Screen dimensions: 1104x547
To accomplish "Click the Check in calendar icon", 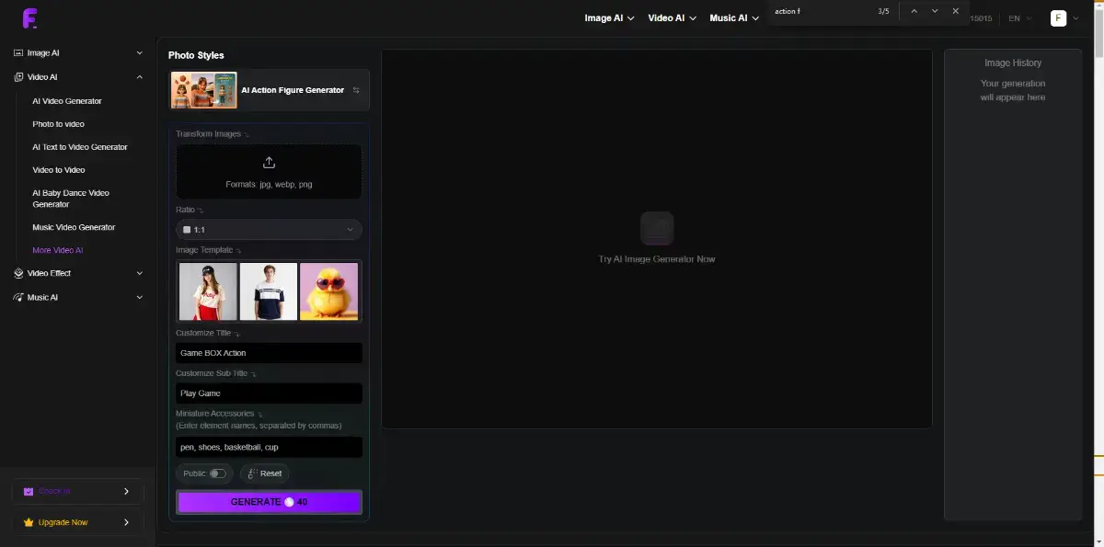I will 29,492.
